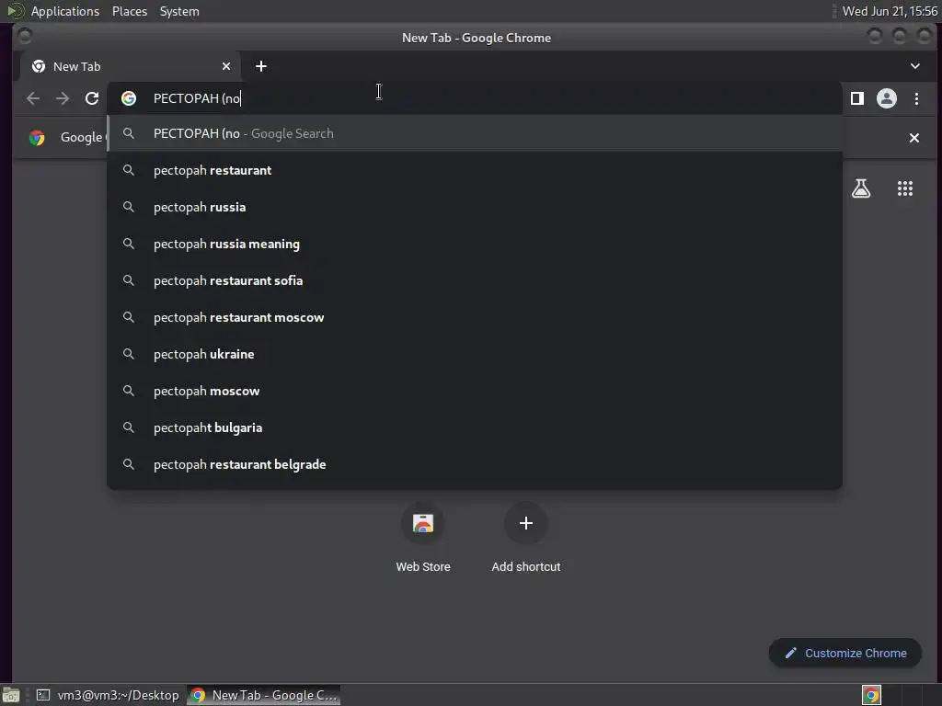Expand the tab search chevron
This screenshot has height=706, width=942.
(915, 66)
